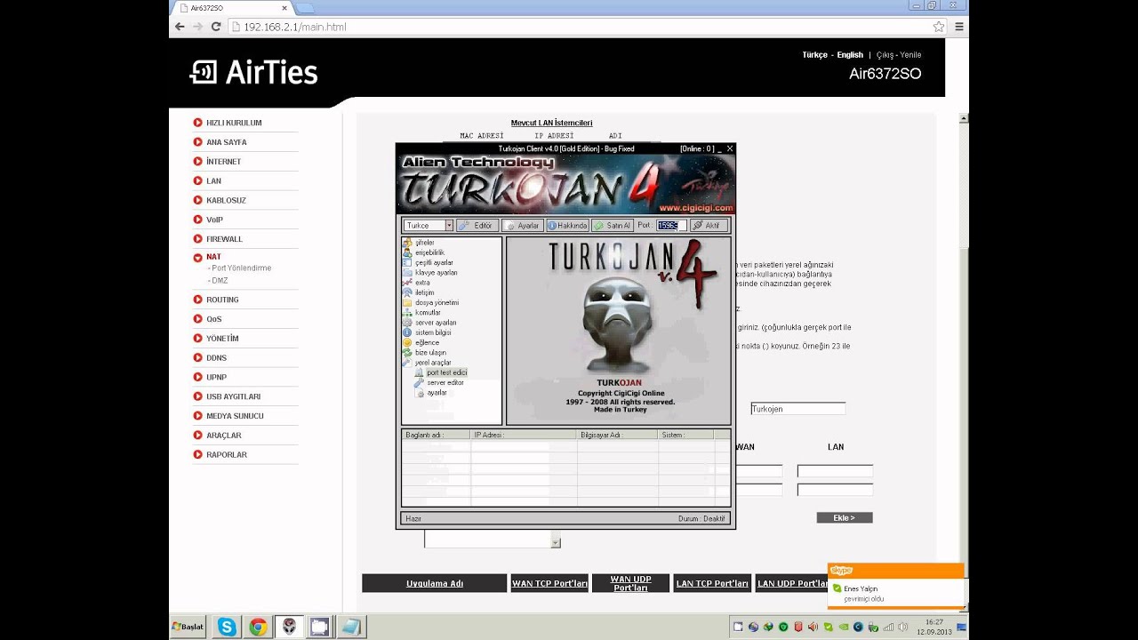Go back in Chrome browser

pyautogui.click(x=180, y=27)
